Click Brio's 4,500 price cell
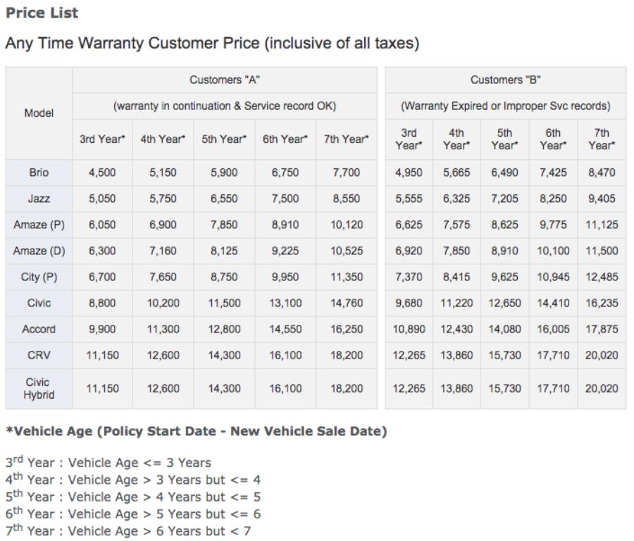This screenshot has height=541, width=634. pos(102,173)
